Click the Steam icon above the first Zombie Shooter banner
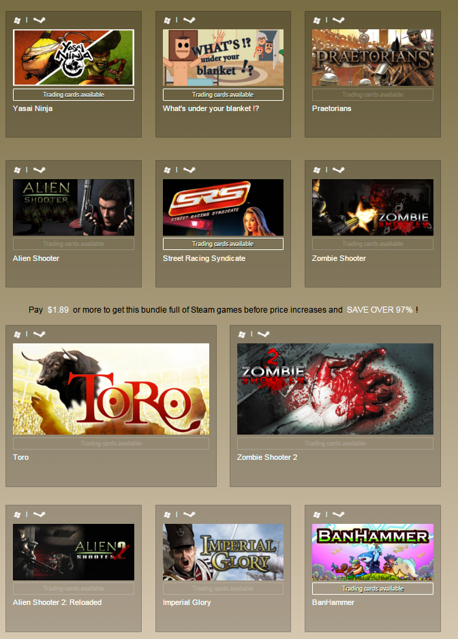This screenshot has height=639, width=458. tap(338, 170)
